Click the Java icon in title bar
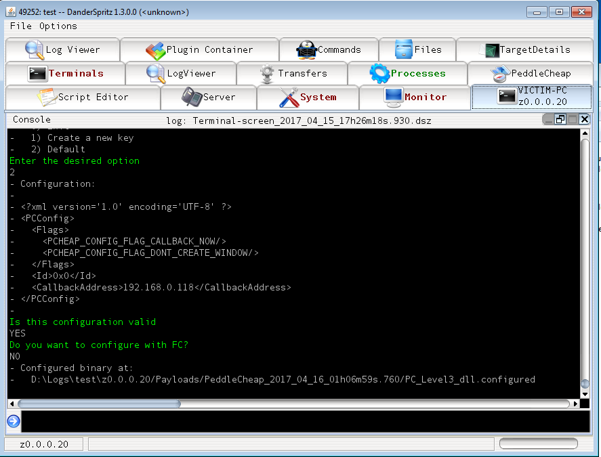601x457 pixels. [x=11, y=12]
